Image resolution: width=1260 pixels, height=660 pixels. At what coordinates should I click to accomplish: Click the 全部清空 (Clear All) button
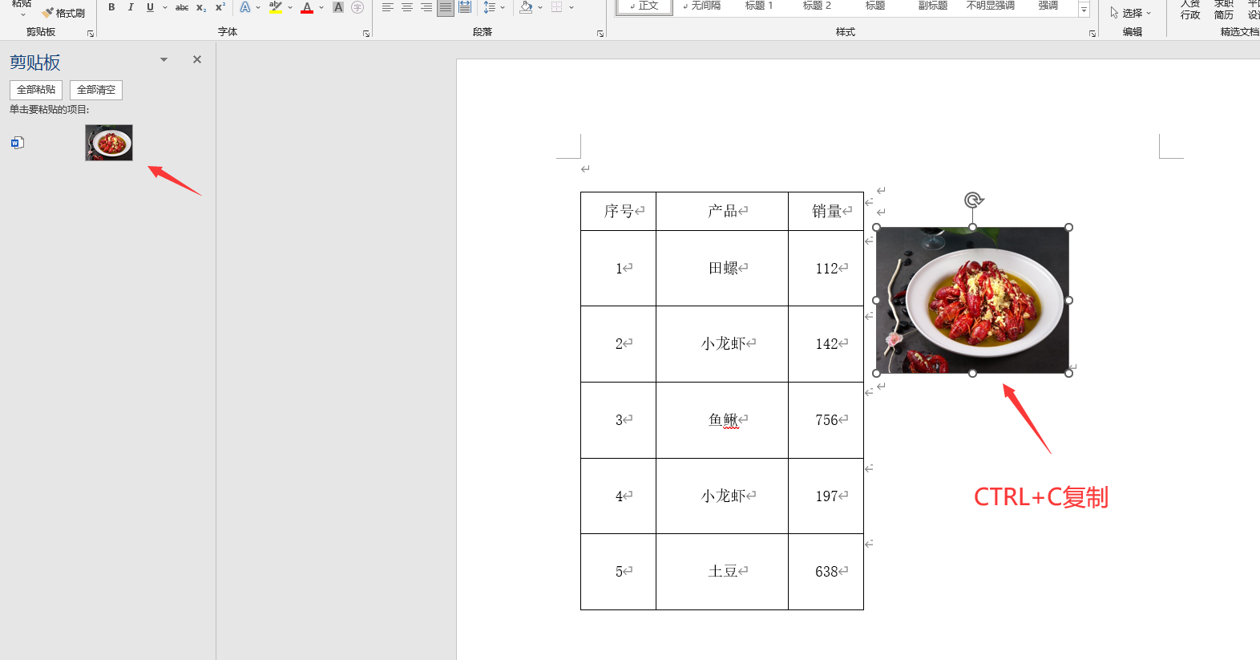coord(96,90)
